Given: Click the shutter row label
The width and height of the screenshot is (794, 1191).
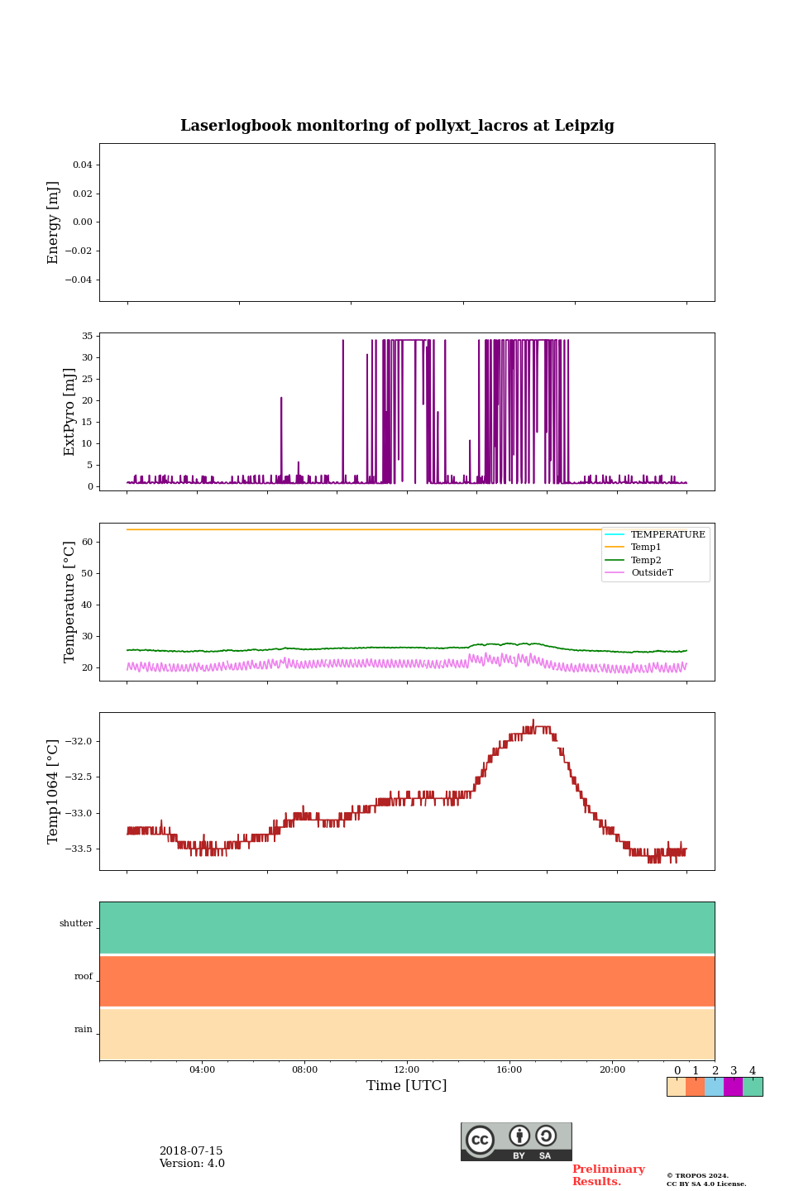Looking at the screenshot, I should [x=76, y=924].
